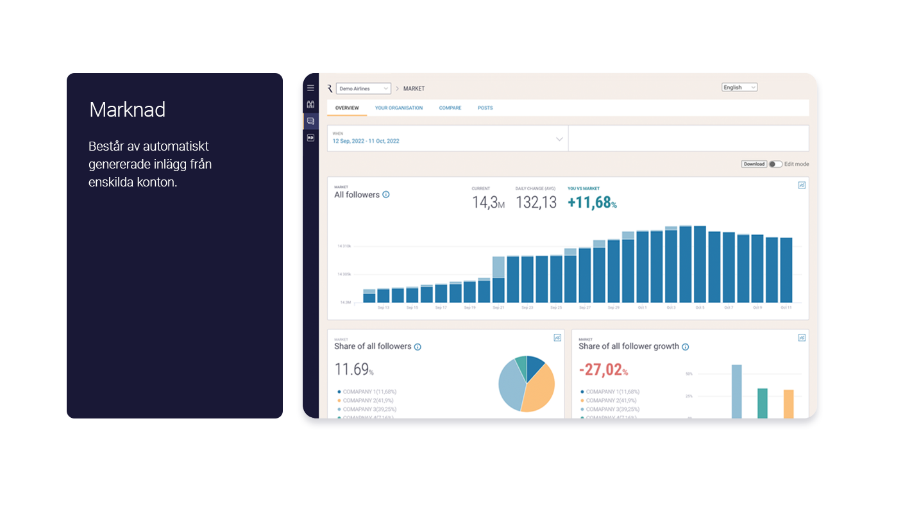The height and width of the screenshot is (505, 912).
Task: Click the Download button
Action: [x=754, y=164]
